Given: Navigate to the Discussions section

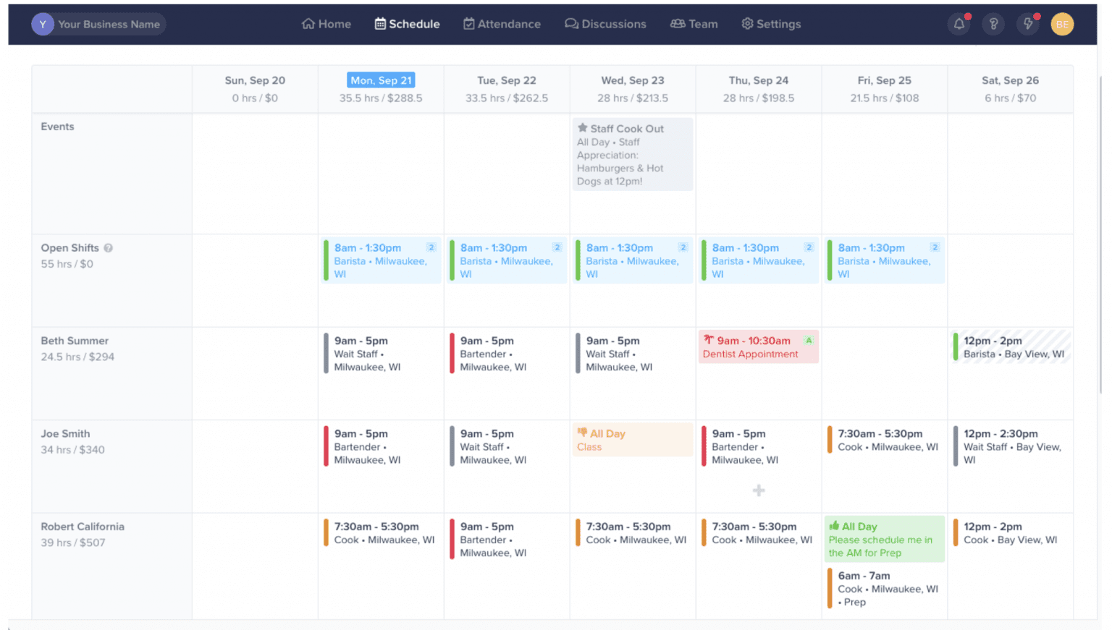Looking at the screenshot, I should pyautogui.click(x=605, y=24).
